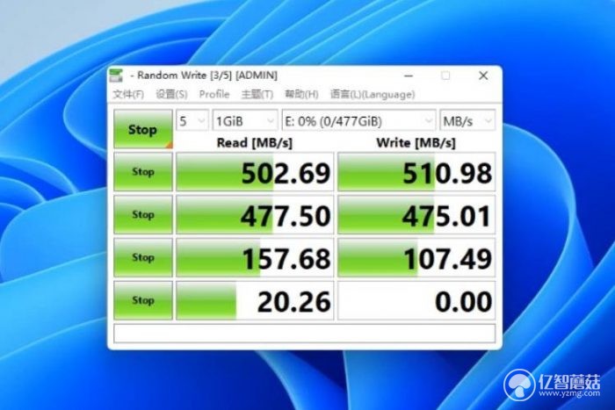
Task: Click the Stop button beside 157.68
Action: [x=143, y=257]
